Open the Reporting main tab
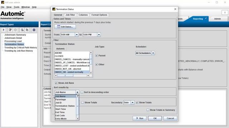Image resolution: width=229 pixels, height=128 pixels. pyautogui.click(x=198, y=19)
